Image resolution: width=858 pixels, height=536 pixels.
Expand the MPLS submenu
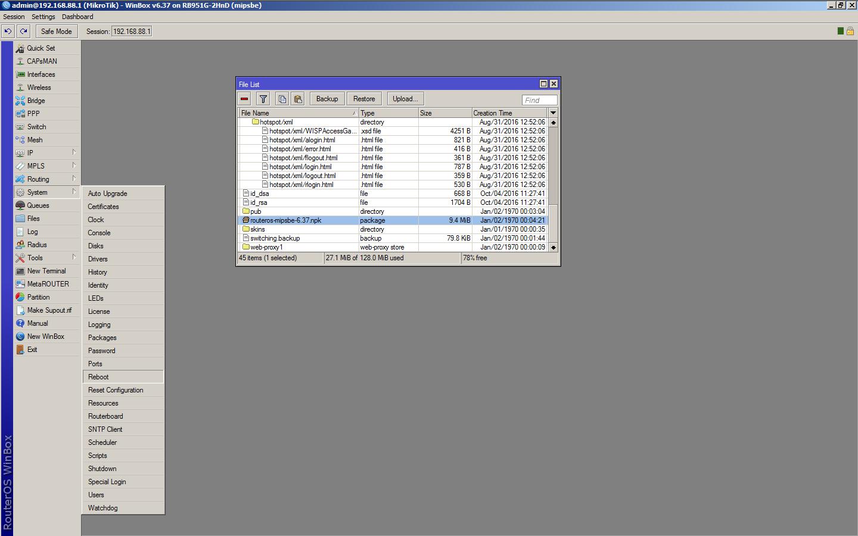click(47, 166)
